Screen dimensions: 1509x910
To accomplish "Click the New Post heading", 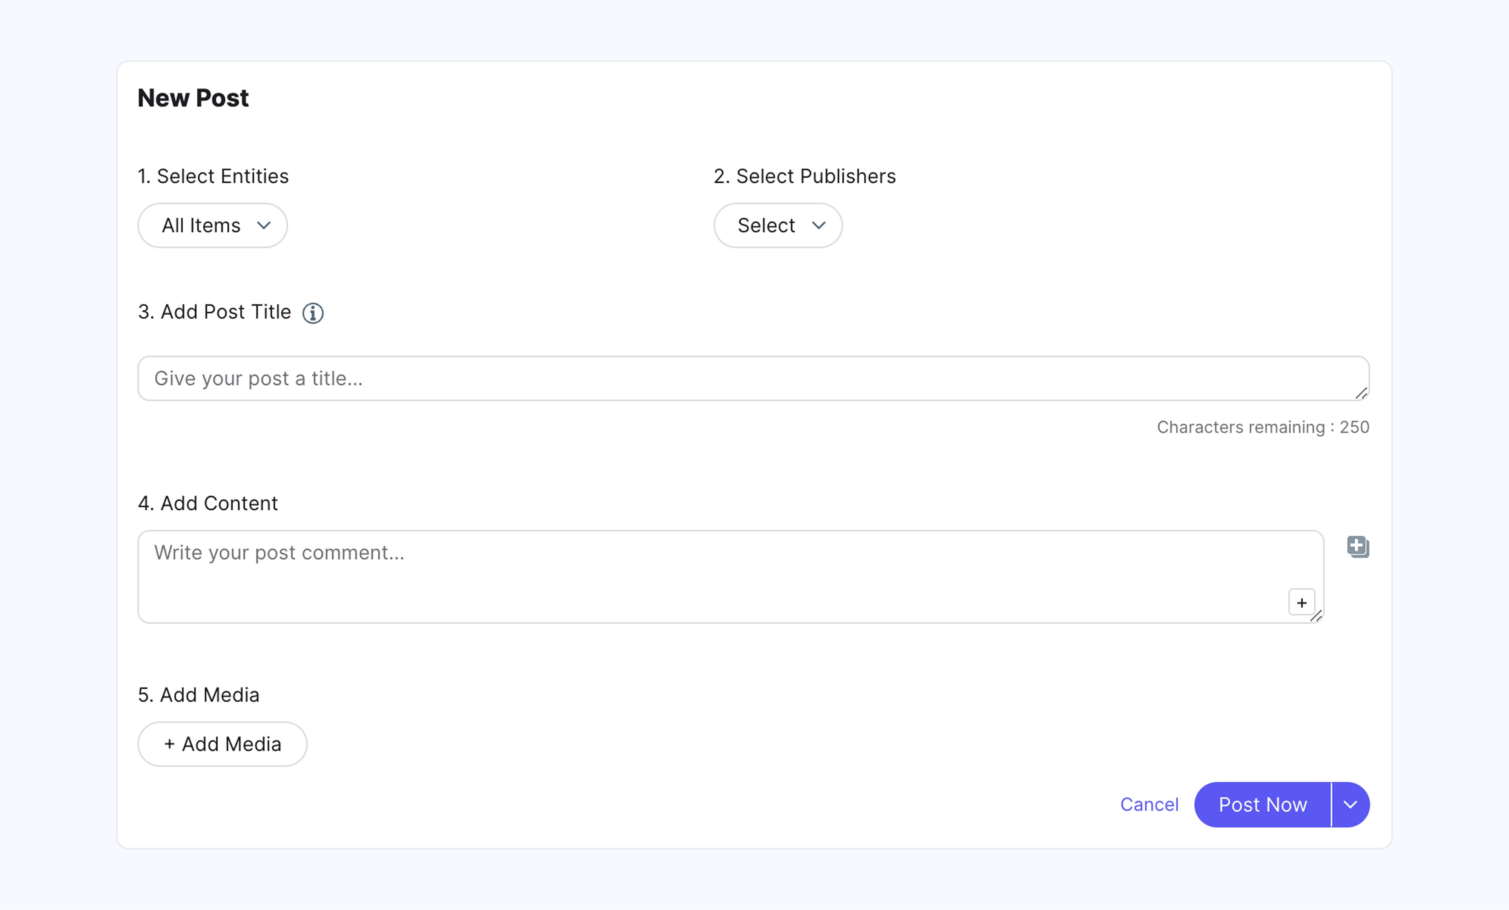I will (193, 98).
